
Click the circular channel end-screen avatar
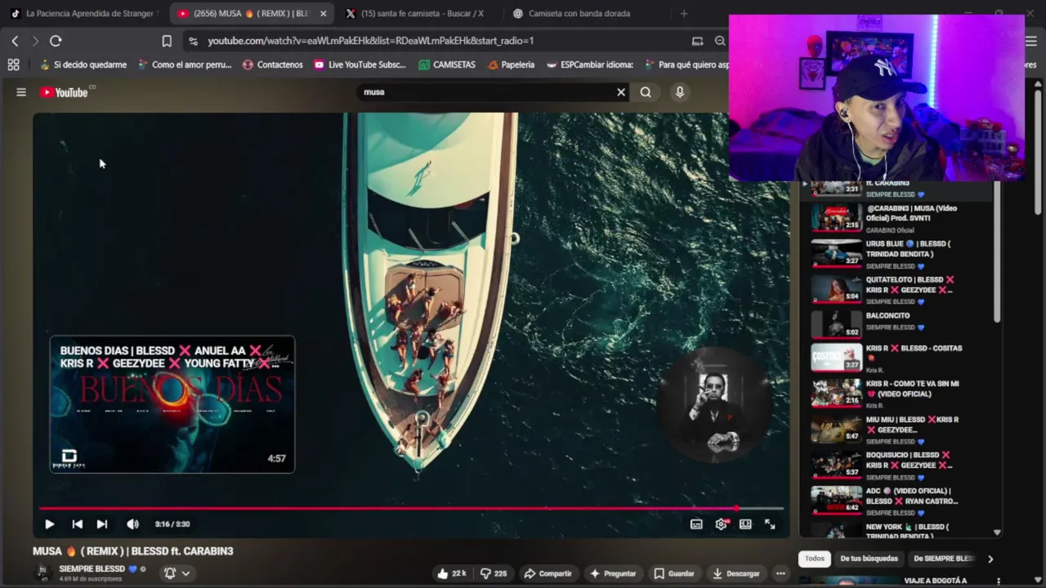[x=715, y=406]
